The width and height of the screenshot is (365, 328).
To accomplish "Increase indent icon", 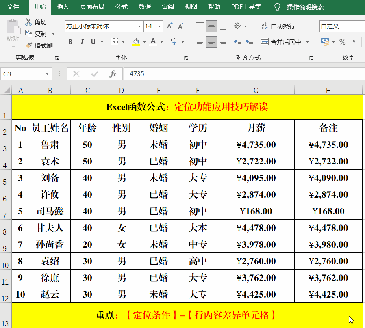I will [249, 42].
